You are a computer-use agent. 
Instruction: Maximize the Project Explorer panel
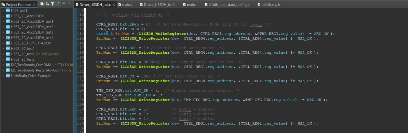pos(69,4)
